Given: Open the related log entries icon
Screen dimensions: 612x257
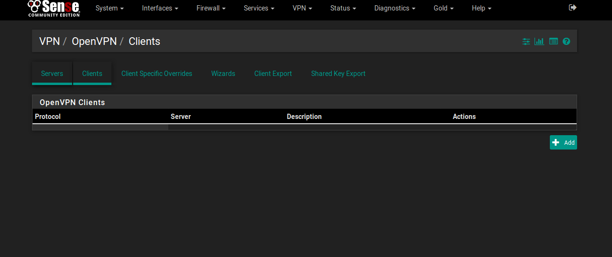Looking at the screenshot, I should pos(553,42).
